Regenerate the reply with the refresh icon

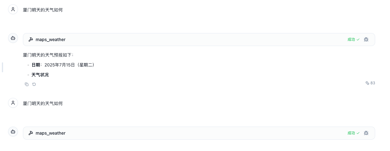coord(34,84)
